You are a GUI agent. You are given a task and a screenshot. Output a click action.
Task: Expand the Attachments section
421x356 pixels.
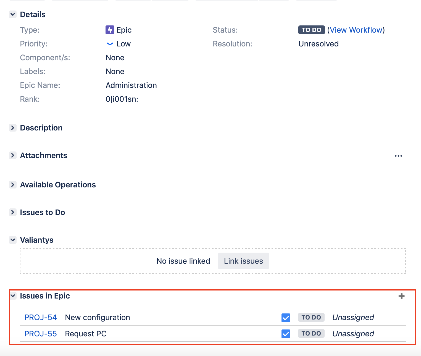click(13, 155)
